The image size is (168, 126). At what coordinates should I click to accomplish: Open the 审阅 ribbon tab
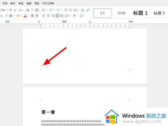[21, 3]
